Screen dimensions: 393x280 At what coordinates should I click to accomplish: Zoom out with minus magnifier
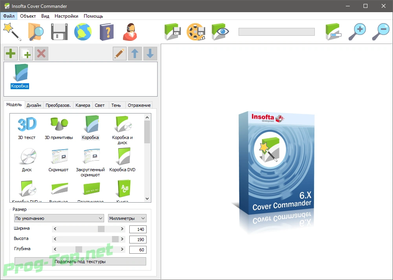[380, 31]
